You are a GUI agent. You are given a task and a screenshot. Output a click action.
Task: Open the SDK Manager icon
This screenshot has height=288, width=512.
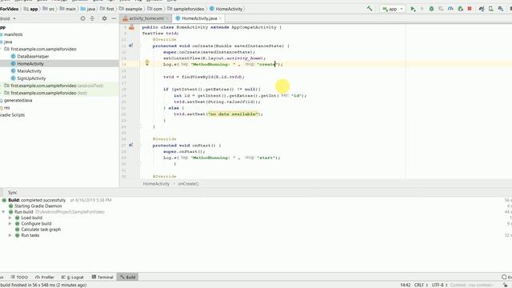[x=501, y=9]
